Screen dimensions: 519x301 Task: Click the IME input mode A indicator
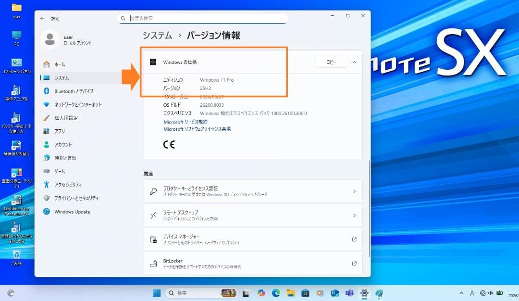point(472,293)
